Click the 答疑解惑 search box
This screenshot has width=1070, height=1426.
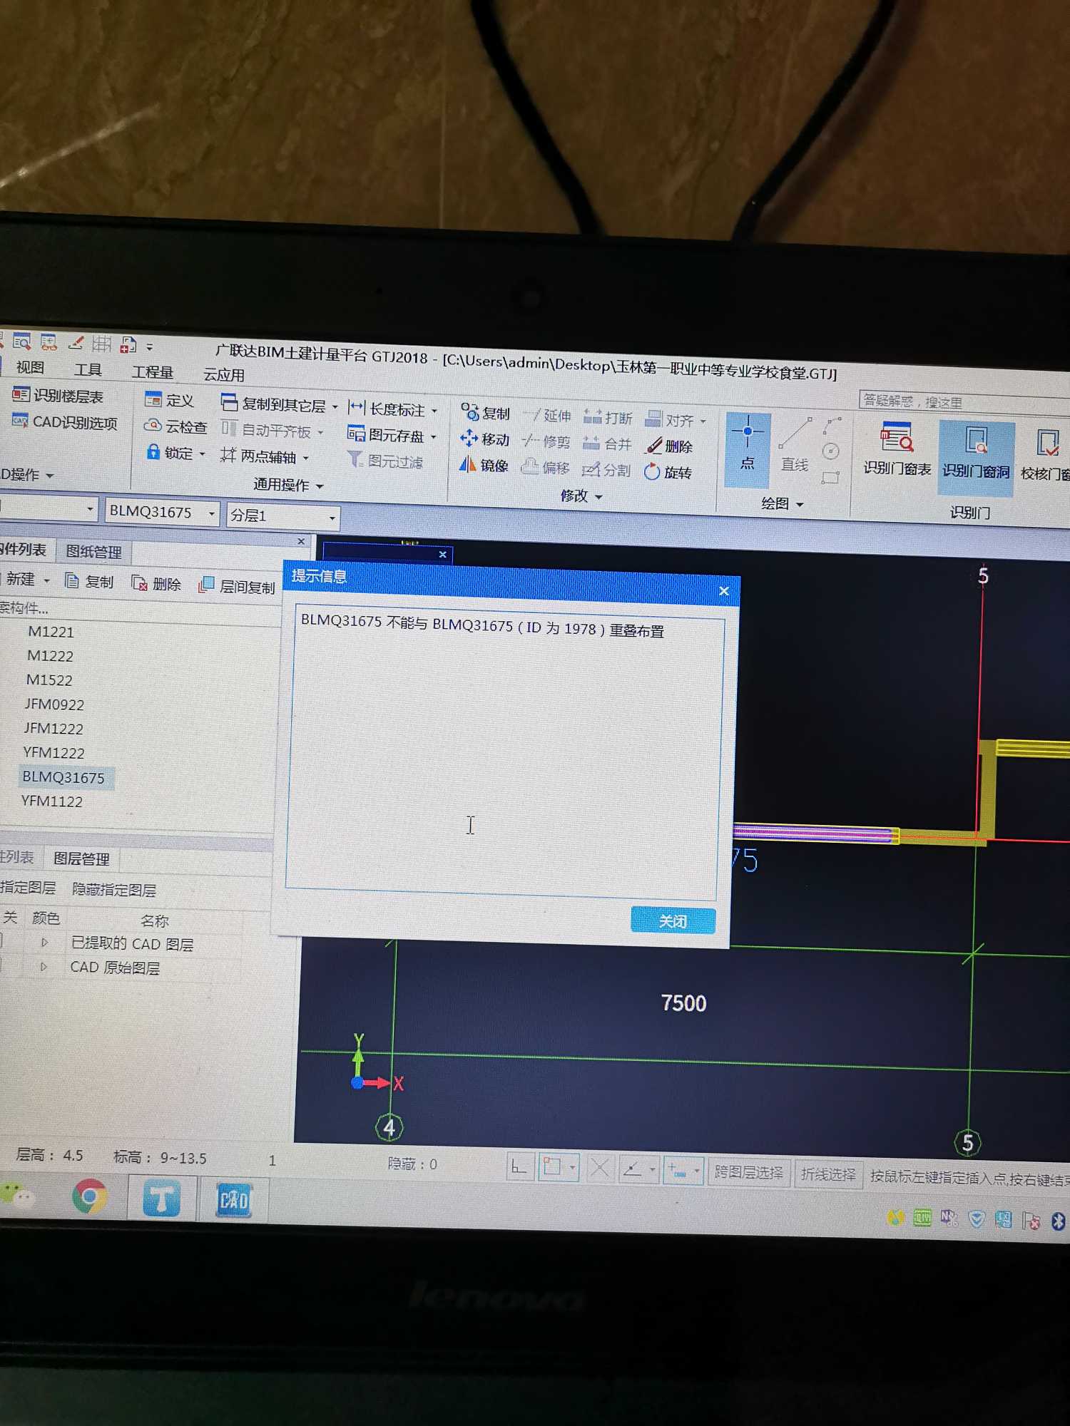(963, 401)
